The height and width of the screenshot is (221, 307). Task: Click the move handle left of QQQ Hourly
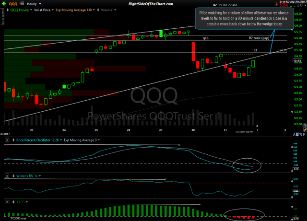tap(8, 10)
